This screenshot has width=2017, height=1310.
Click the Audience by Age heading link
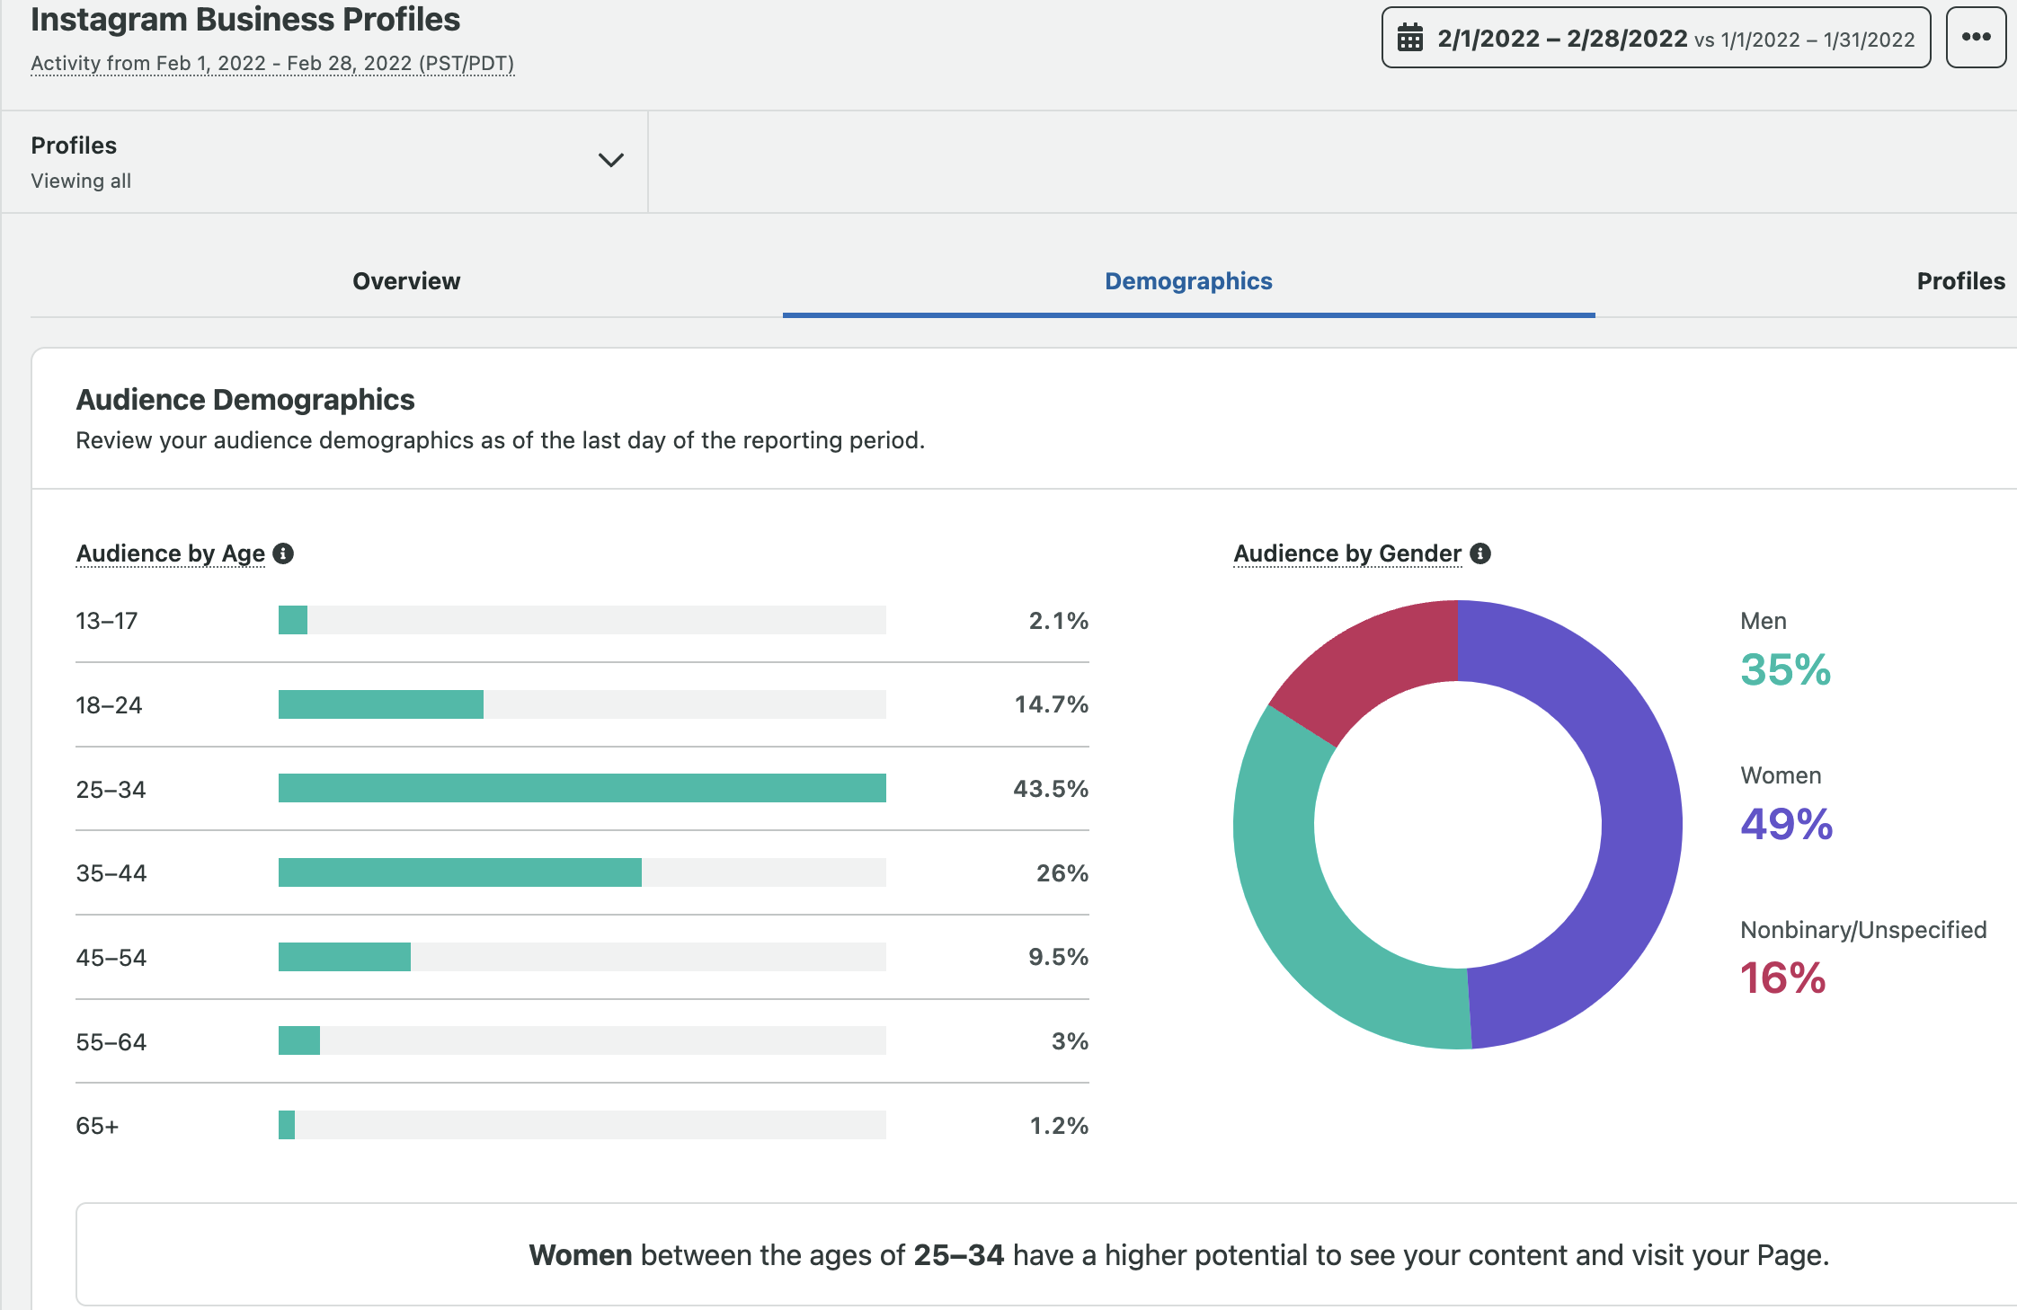point(171,553)
